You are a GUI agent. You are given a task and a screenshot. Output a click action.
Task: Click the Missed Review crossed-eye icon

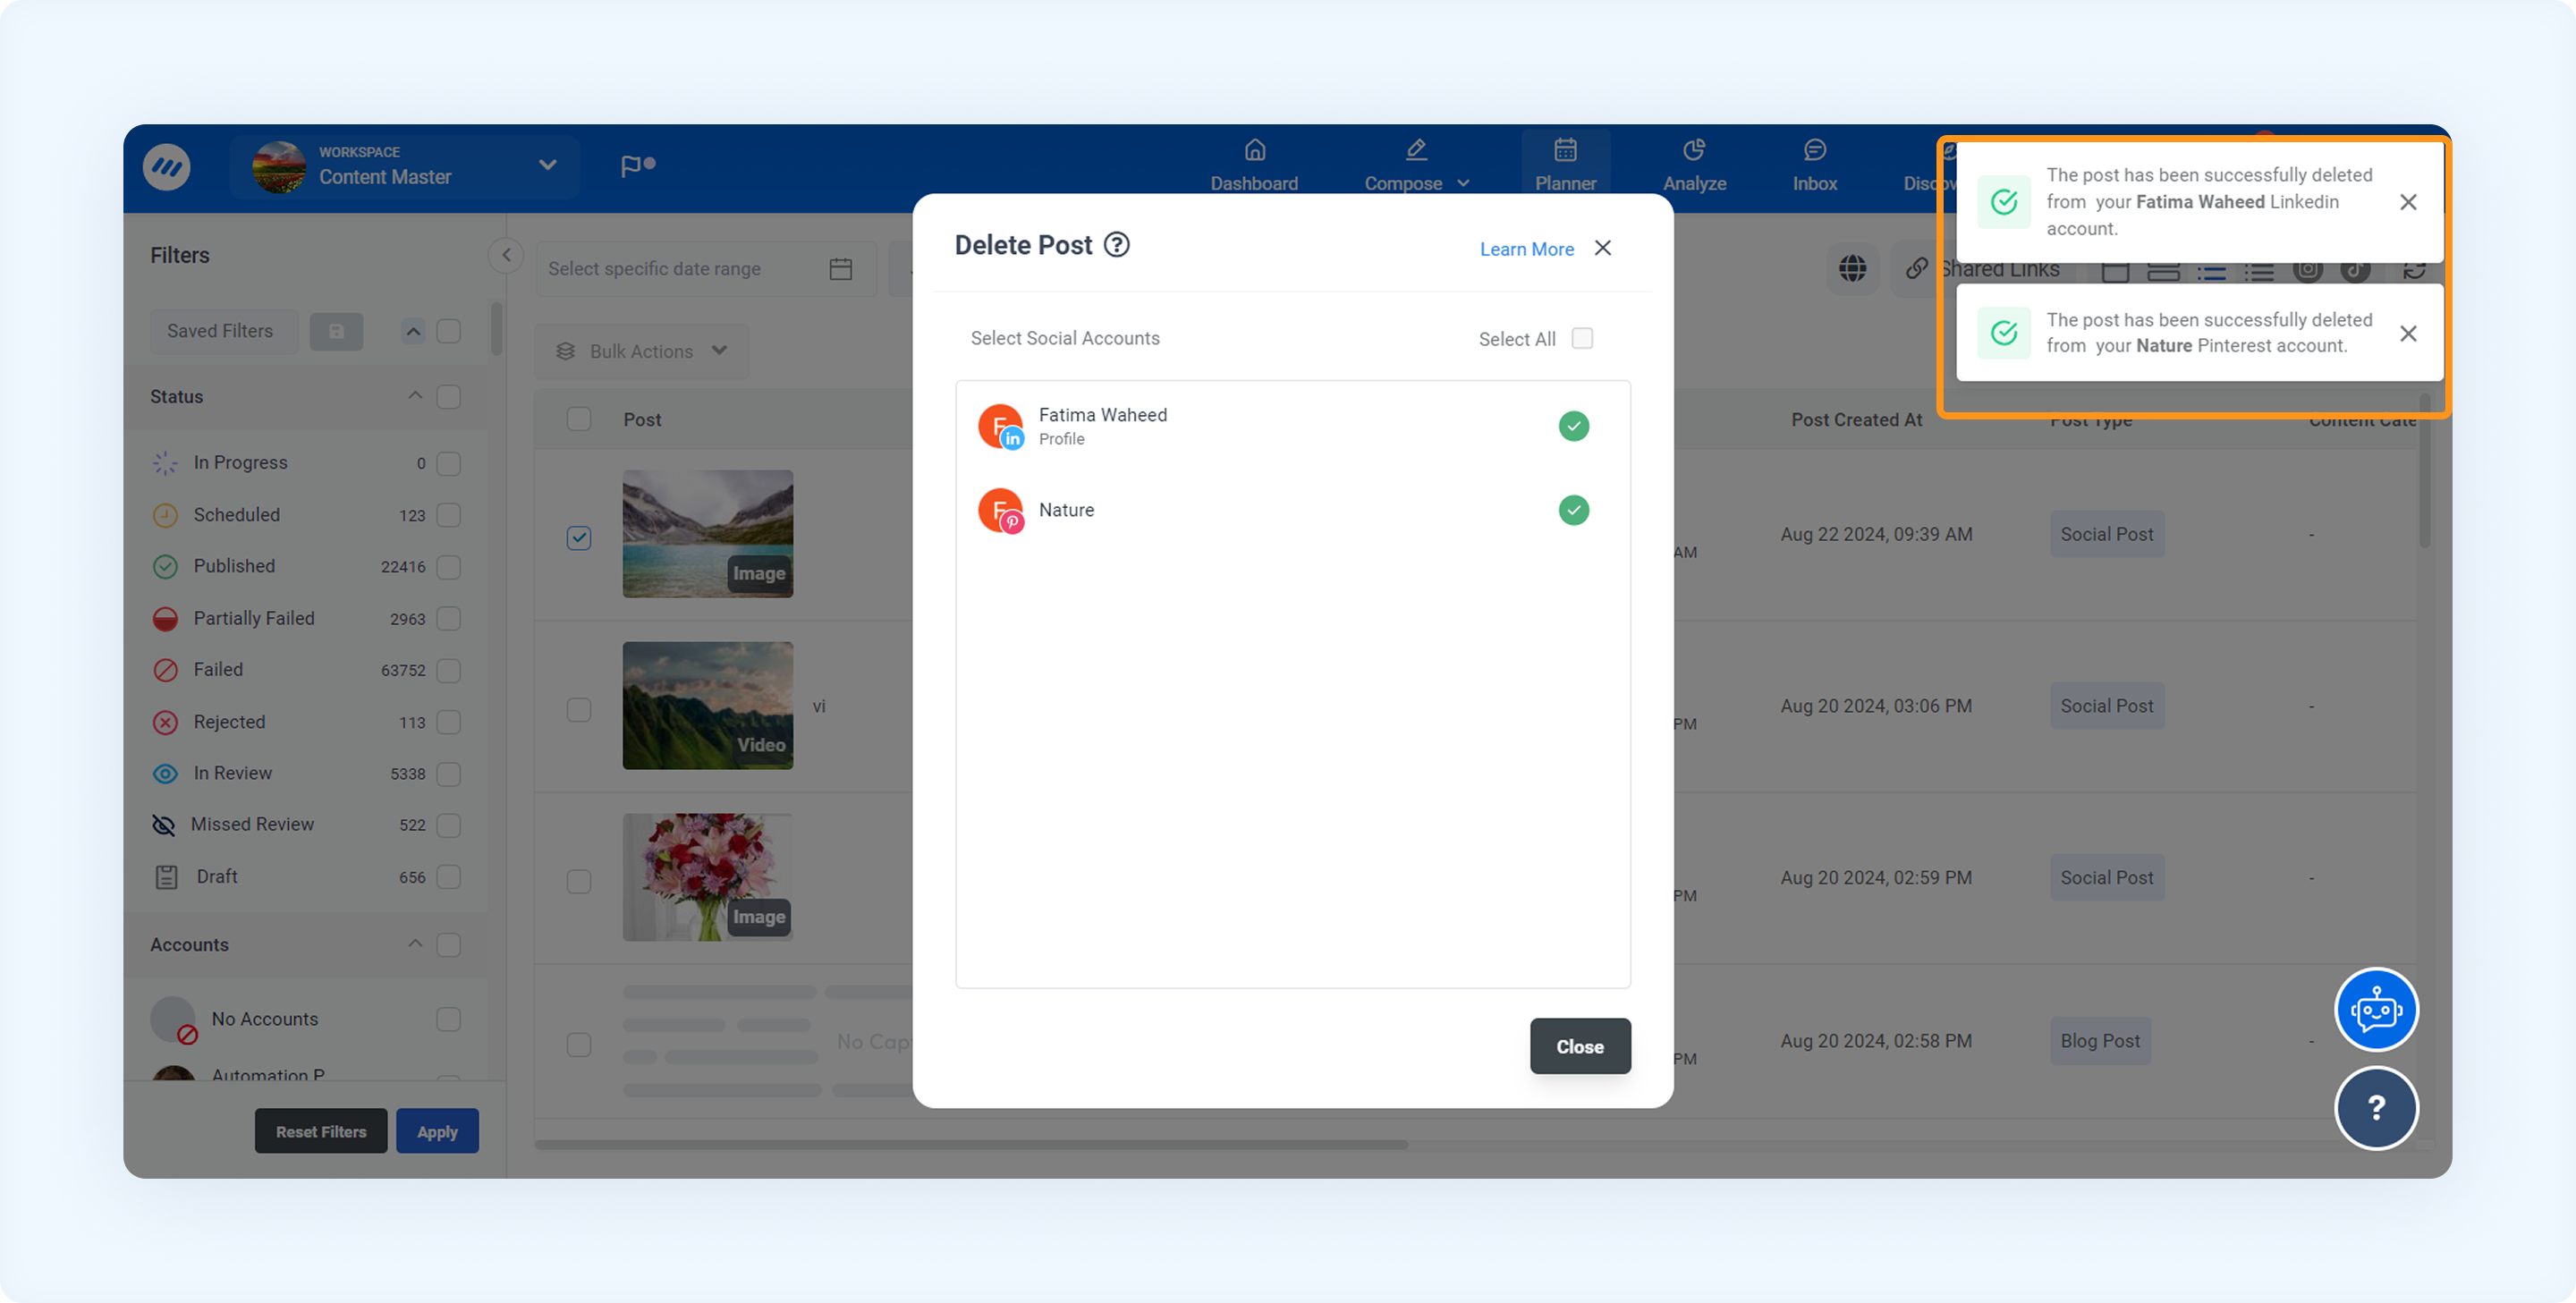click(163, 825)
